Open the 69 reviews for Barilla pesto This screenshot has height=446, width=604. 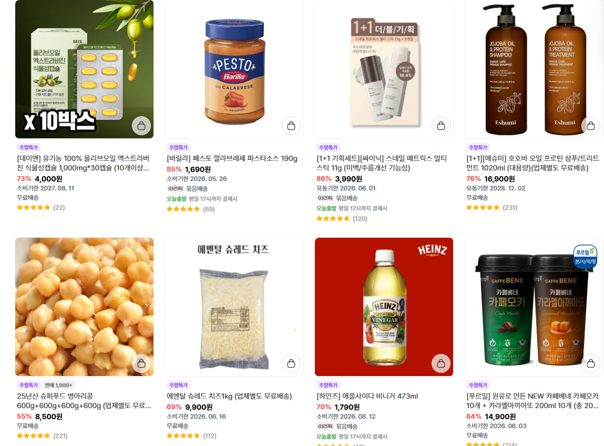(x=191, y=209)
